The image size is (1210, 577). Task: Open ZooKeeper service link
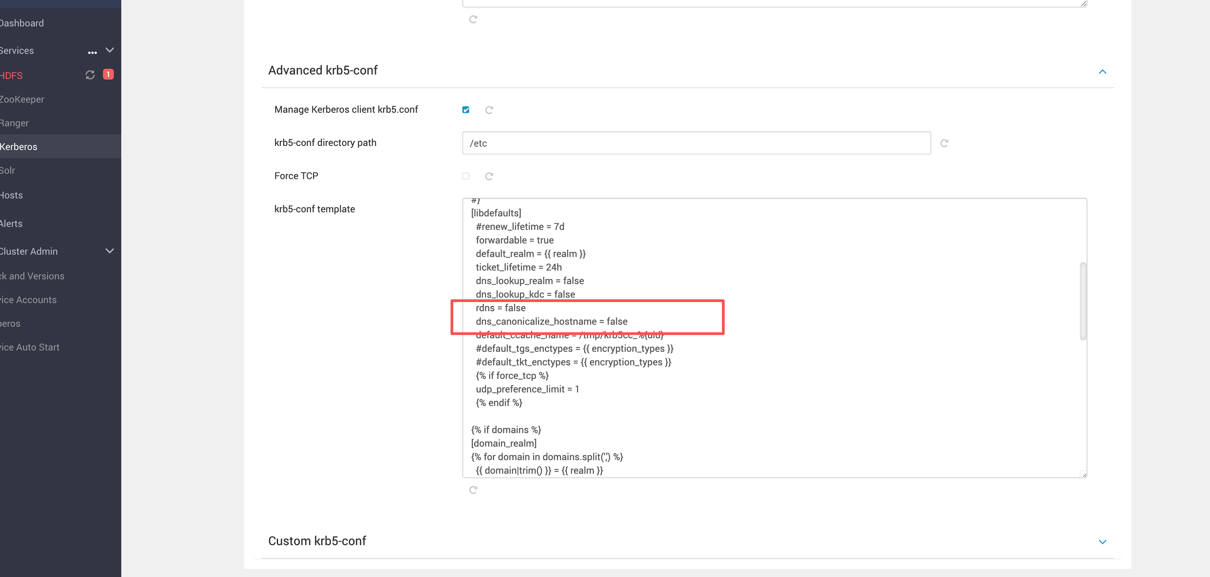point(22,99)
